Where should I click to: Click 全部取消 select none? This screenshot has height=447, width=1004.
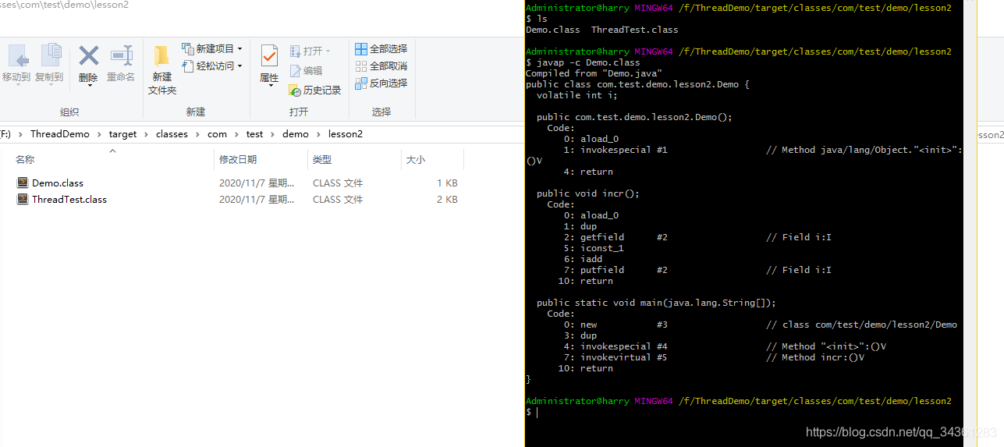[x=381, y=66]
